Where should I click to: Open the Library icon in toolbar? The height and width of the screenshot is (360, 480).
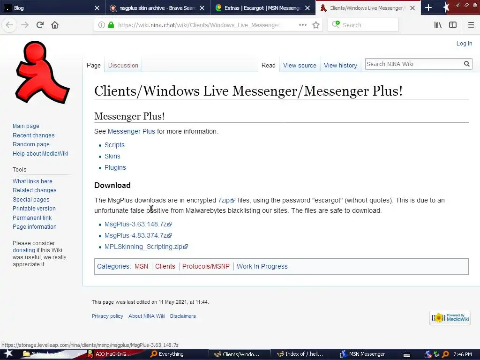pyautogui.click(x=438, y=25)
